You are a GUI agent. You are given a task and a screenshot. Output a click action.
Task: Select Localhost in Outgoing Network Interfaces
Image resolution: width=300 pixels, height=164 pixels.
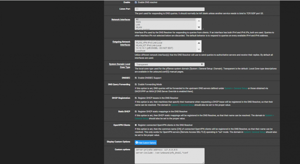tap(166, 51)
